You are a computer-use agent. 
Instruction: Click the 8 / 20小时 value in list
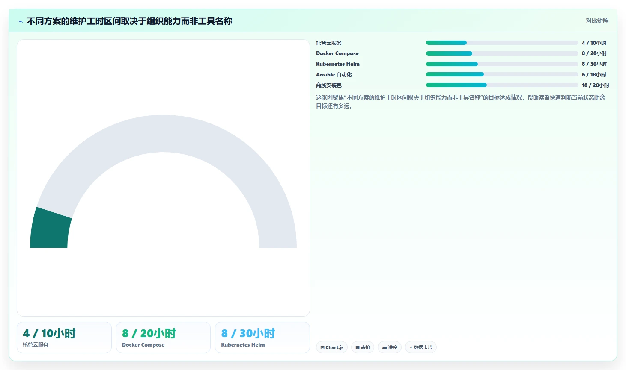tap(594, 53)
